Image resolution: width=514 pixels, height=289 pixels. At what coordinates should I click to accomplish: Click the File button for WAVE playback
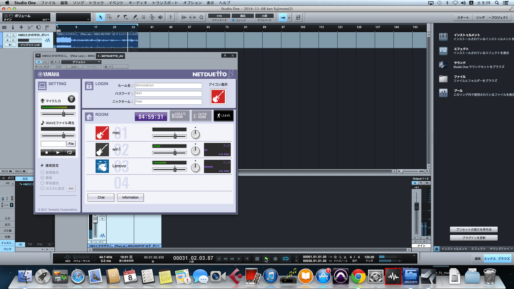tap(71, 144)
